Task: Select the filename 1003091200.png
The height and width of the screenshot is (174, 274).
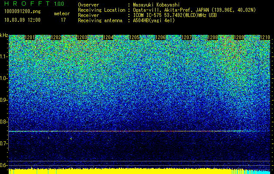Action: 23,11
